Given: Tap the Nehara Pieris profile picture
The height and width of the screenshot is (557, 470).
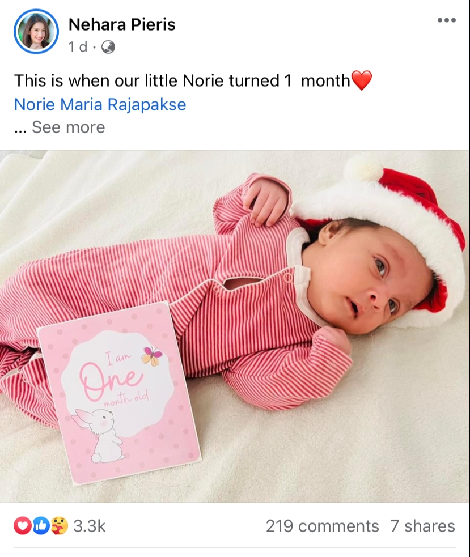Looking at the screenshot, I should click(36, 32).
